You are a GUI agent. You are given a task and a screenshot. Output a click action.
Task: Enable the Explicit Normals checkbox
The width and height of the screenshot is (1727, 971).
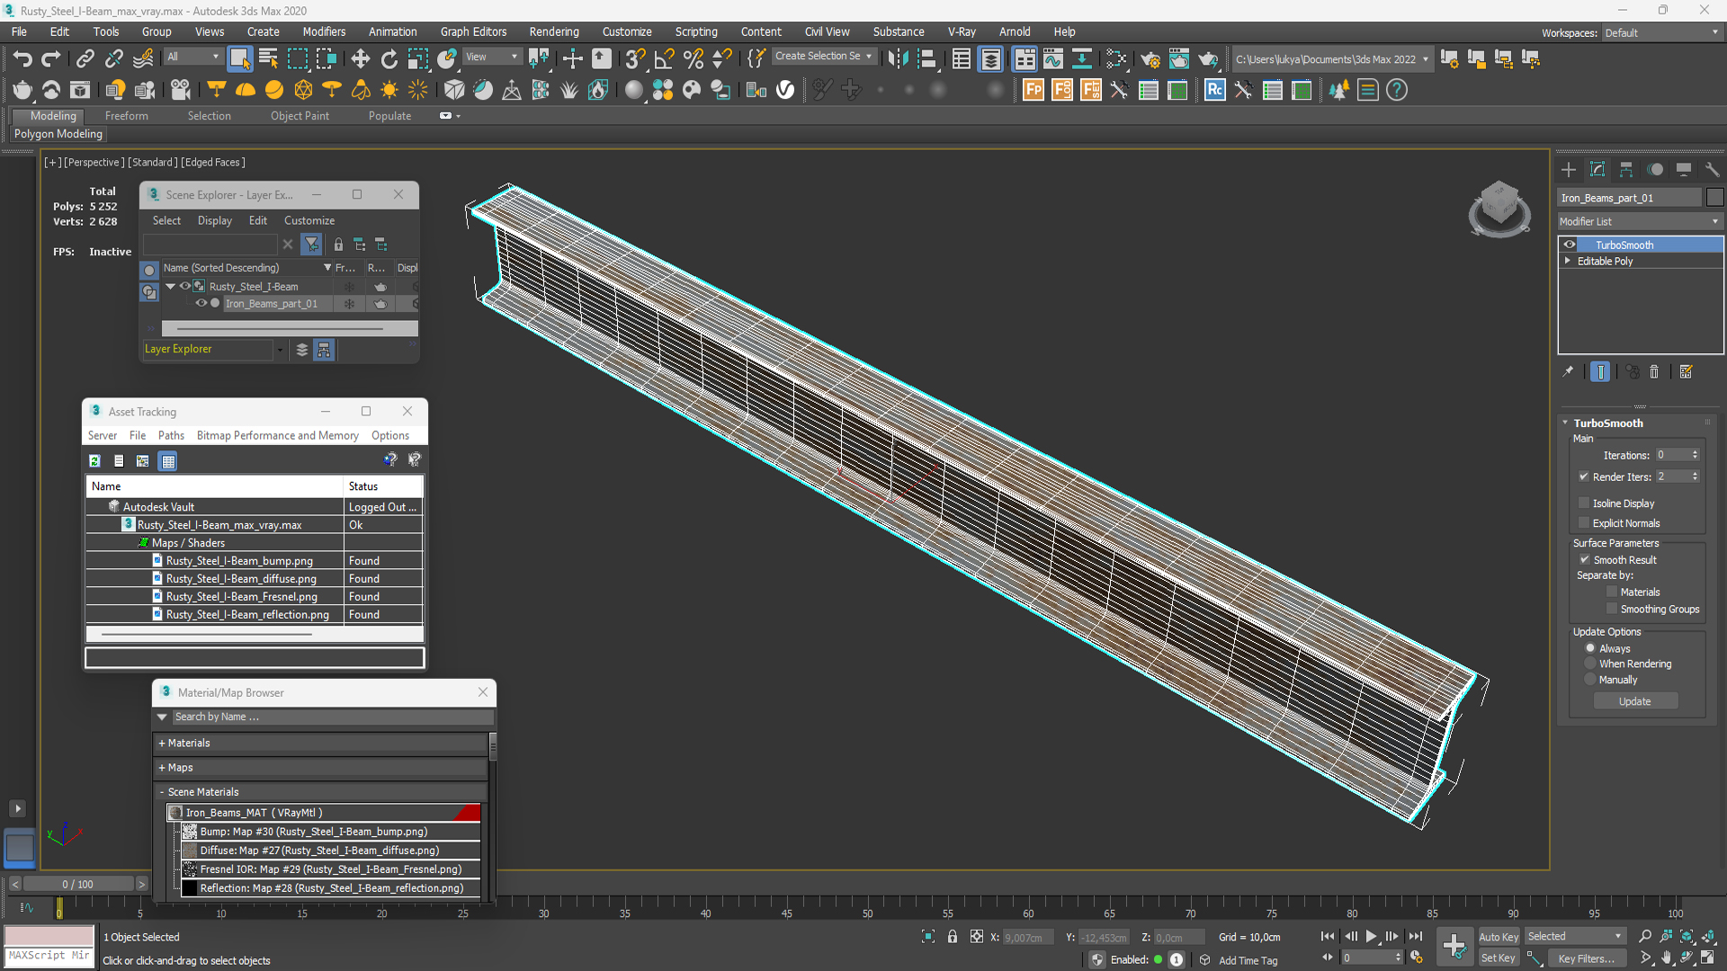point(1584,523)
